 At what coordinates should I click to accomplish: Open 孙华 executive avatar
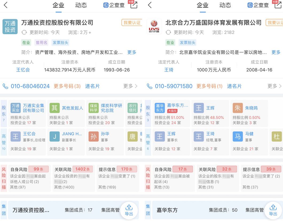click(x=93, y=136)
